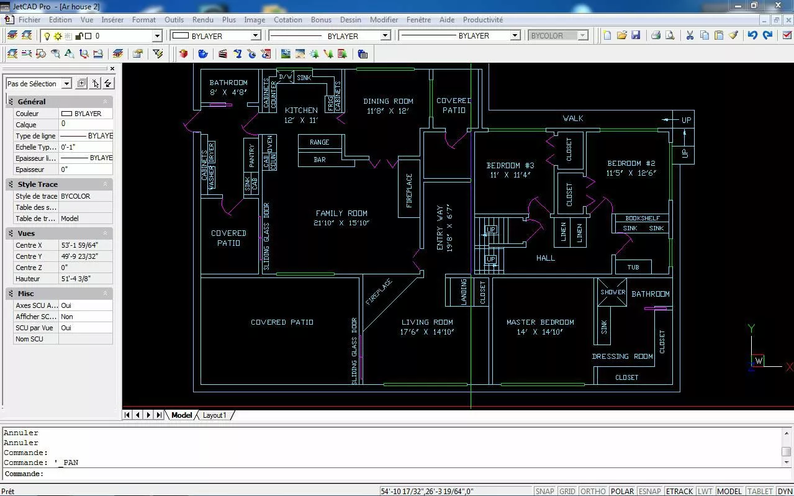Select the Cut scissors icon
Image resolution: width=794 pixels, height=496 pixels.
[x=689, y=36]
